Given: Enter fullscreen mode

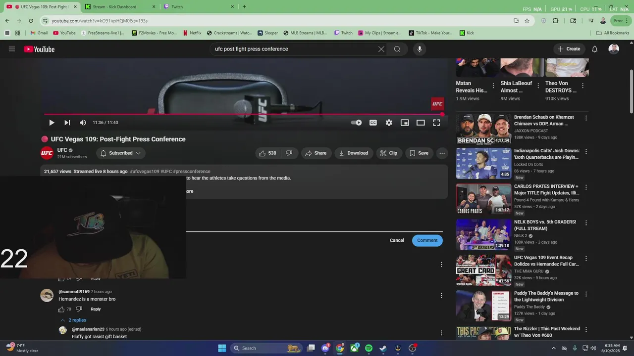Looking at the screenshot, I should coord(436,123).
